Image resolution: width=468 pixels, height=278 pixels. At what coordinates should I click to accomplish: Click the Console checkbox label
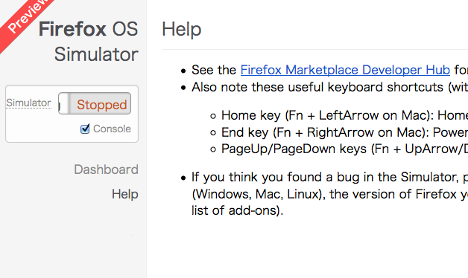coord(112,129)
